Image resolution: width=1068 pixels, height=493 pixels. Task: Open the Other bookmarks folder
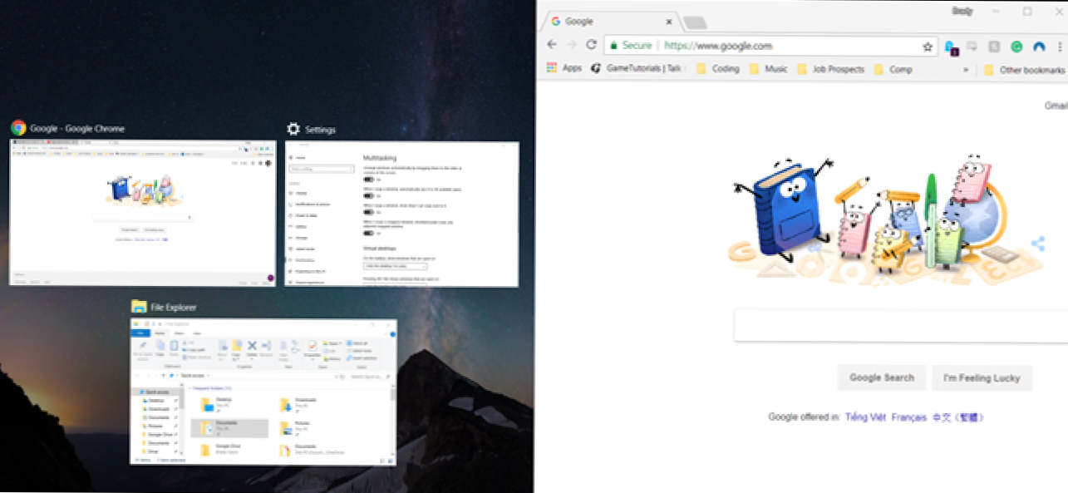click(x=1024, y=70)
